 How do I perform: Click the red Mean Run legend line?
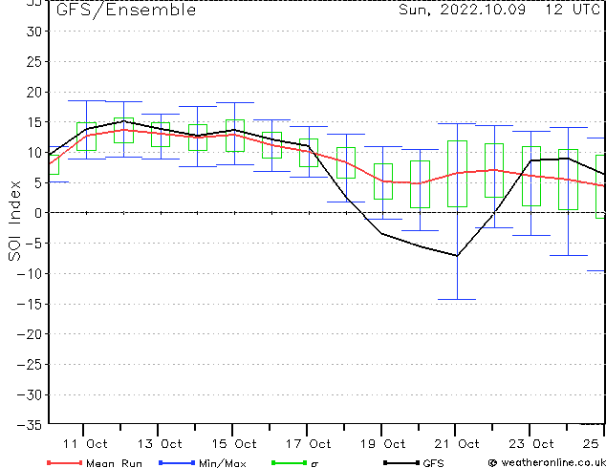[65, 462]
